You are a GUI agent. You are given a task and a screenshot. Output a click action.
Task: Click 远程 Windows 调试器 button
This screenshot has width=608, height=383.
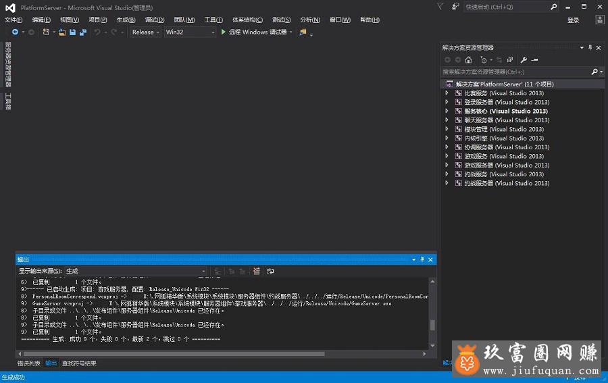pyautogui.click(x=257, y=32)
